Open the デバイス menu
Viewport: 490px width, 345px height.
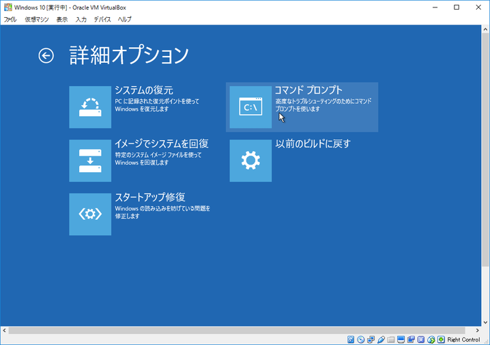pos(102,19)
